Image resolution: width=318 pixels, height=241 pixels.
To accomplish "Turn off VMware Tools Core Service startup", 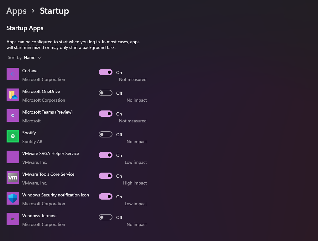I will click(105, 176).
